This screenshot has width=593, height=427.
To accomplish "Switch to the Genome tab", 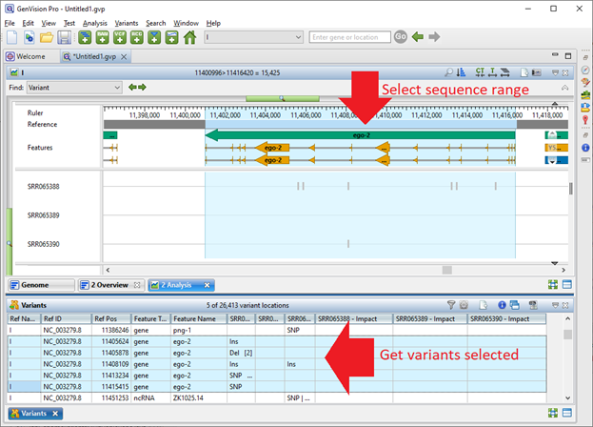I will [x=41, y=285].
